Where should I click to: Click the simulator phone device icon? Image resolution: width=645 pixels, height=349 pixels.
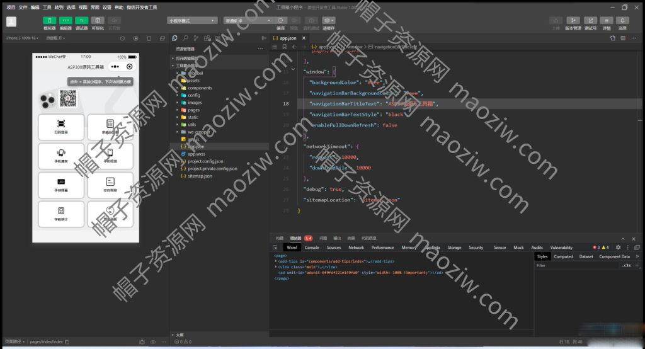pyautogui.click(x=149, y=38)
